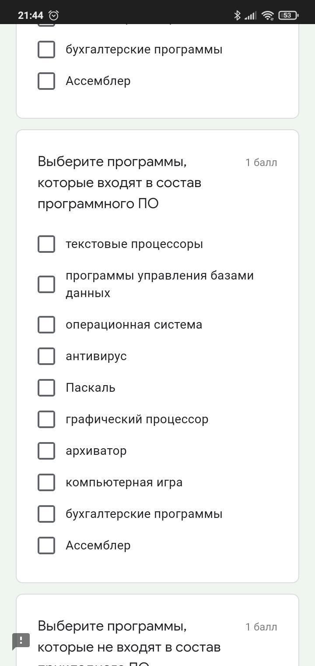This screenshot has width=315, height=666.
Task: Check 'программы управления базами данных' option
Action: (x=46, y=284)
